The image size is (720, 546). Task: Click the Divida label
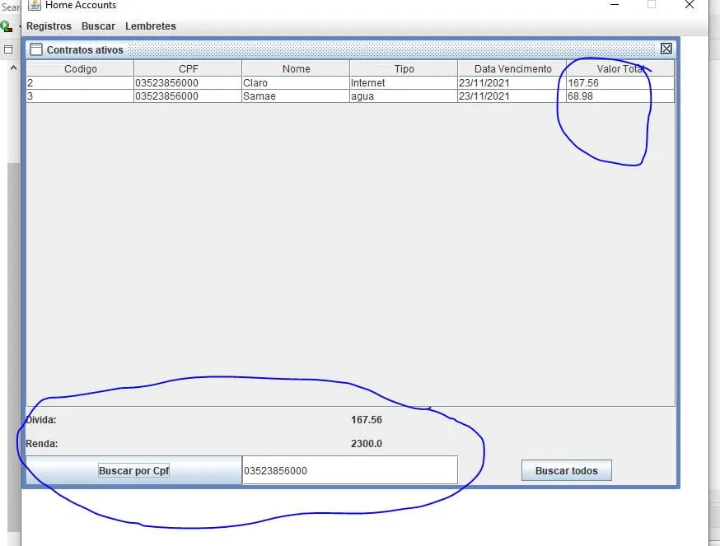[x=41, y=420]
